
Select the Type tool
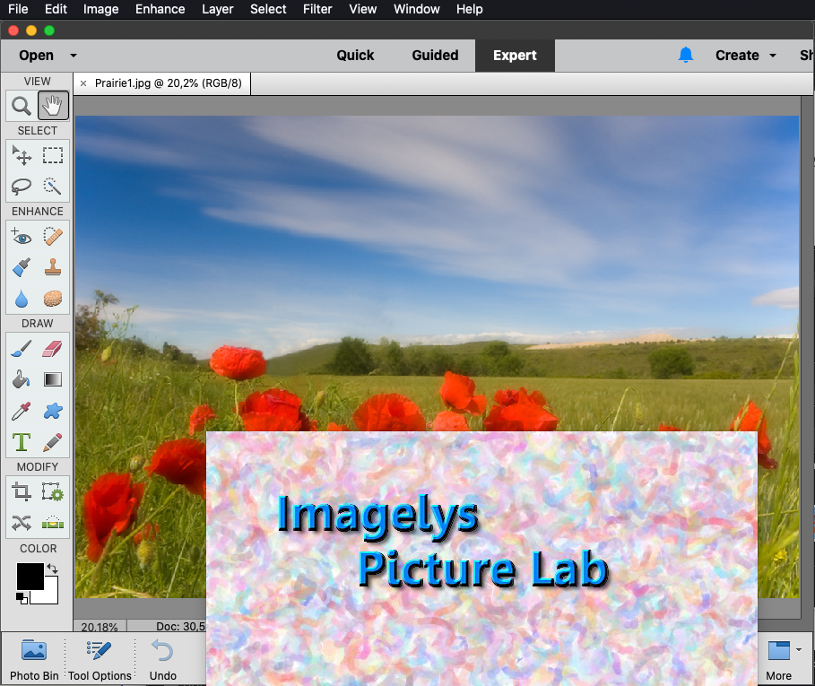click(x=22, y=442)
